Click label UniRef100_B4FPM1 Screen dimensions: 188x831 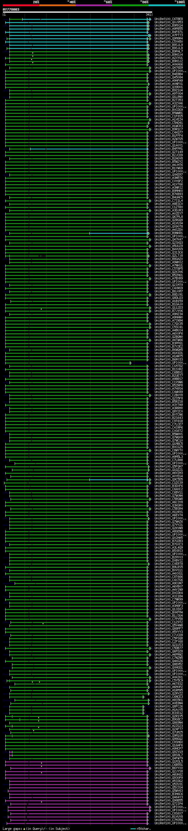click(169, 149)
